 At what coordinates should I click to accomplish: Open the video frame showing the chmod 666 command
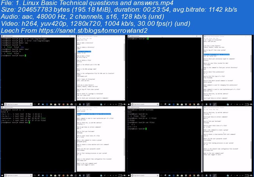click(x=63, y=141)
